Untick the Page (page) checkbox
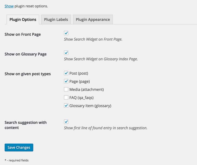The width and height of the screenshot is (197, 165). [66, 81]
